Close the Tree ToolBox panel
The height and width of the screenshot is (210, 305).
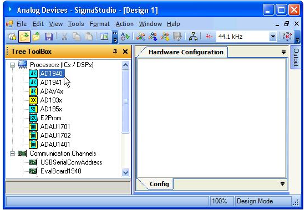click(x=125, y=52)
